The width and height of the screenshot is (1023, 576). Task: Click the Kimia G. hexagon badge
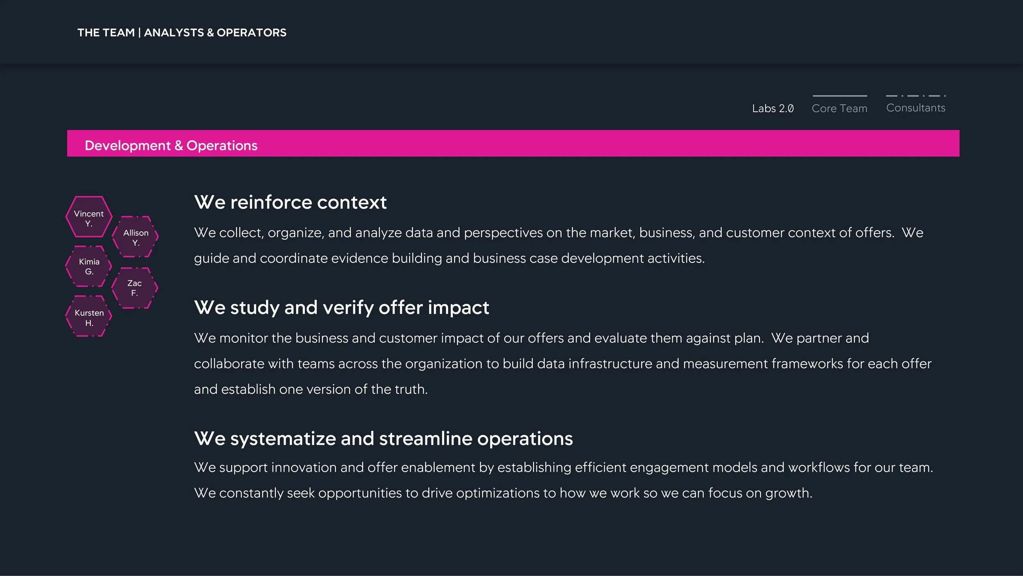pos(89,267)
